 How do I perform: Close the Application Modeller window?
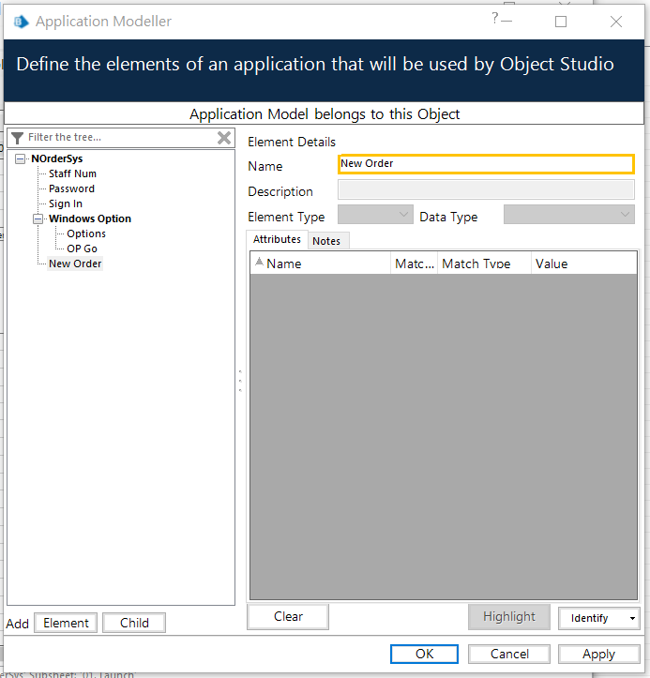pos(616,22)
